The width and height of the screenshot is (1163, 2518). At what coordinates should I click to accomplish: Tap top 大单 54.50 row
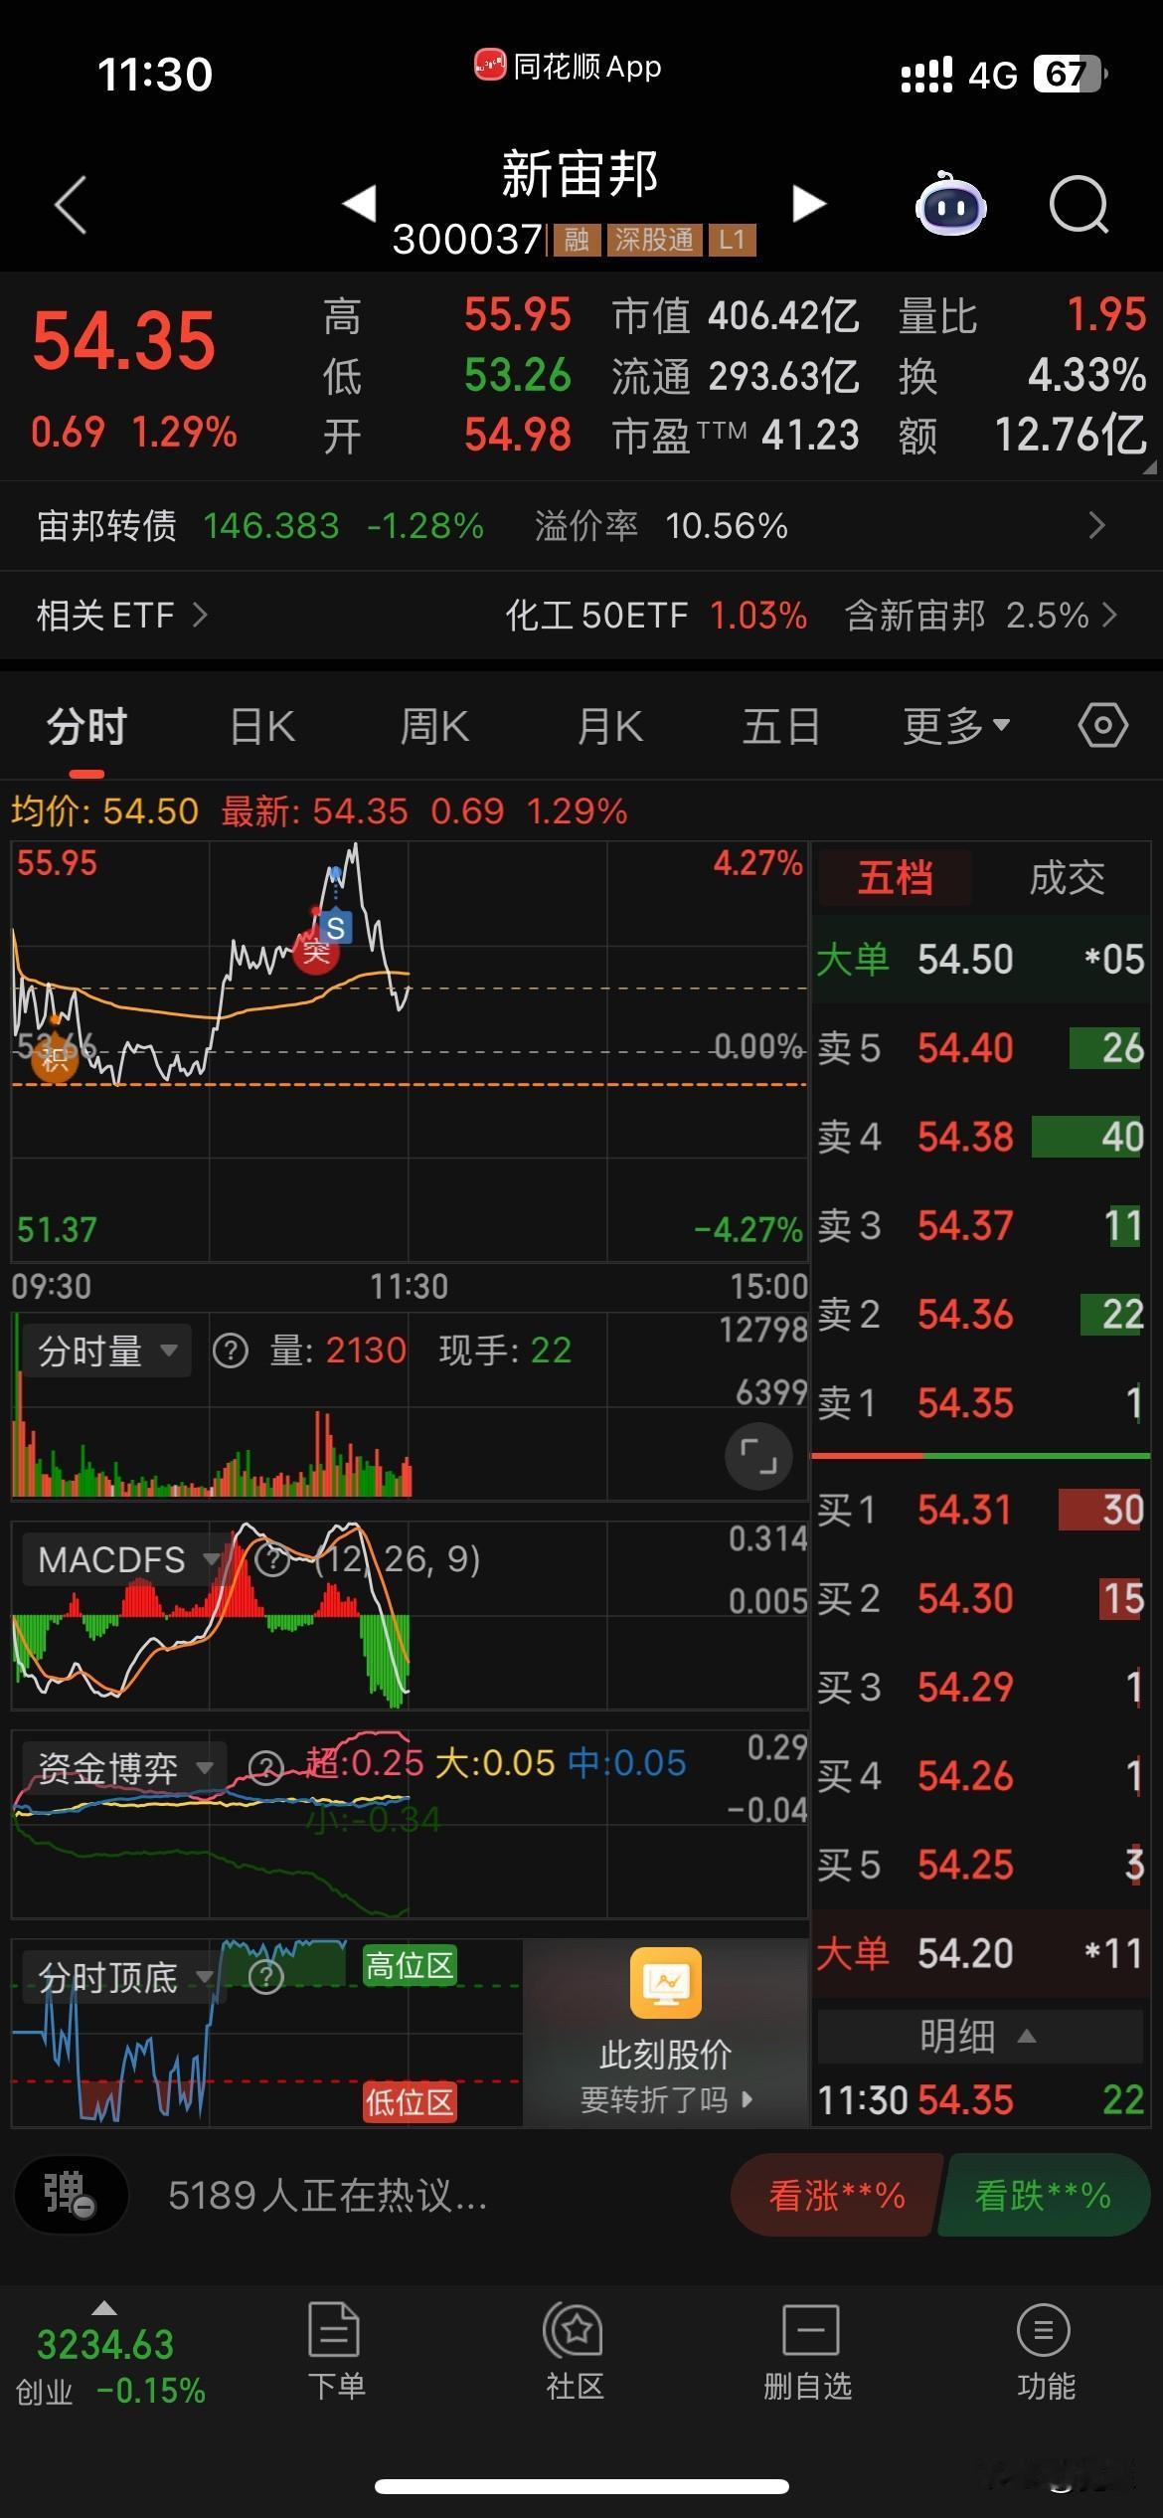[980, 960]
